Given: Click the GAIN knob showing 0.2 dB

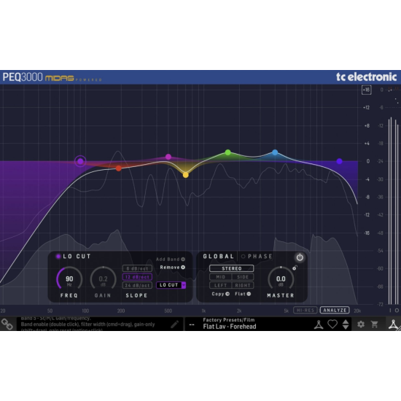Looking at the screenshot, I should coord(103,279).
